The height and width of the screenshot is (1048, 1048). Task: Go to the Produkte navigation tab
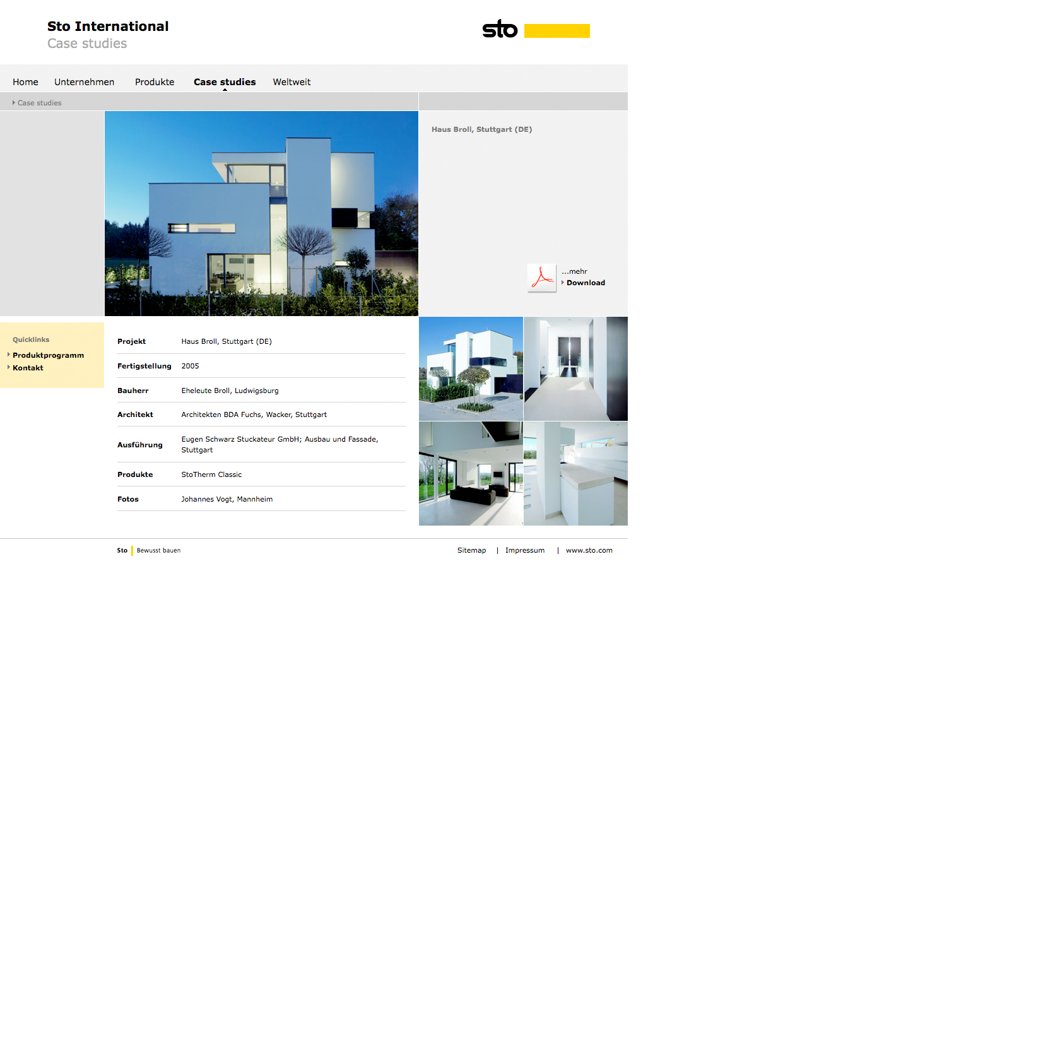click(x=155, y=82)
